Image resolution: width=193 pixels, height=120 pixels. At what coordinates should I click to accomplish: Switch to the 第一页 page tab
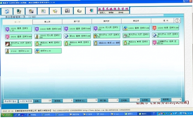coord(18,22)
